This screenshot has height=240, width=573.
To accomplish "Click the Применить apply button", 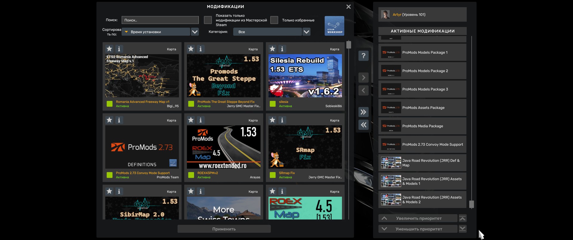I will 224,229.
